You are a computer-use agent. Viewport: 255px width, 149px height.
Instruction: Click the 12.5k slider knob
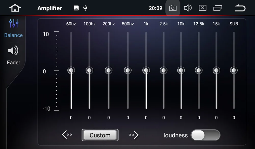point(199,70)
